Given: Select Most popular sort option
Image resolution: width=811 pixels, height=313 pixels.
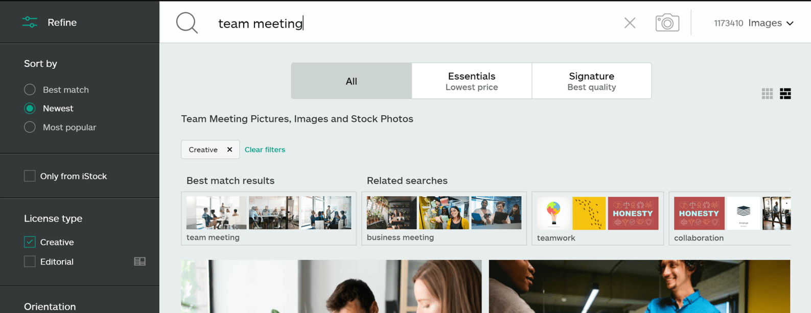Looking at the screenshot, I should tap(30, 127).
